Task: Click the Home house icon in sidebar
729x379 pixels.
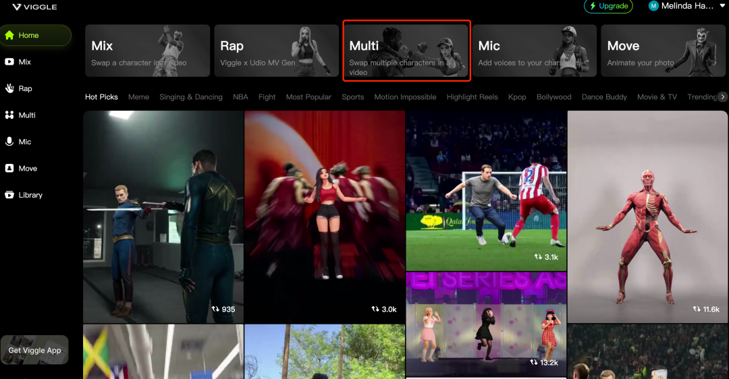Action: [x=9, y=35]
